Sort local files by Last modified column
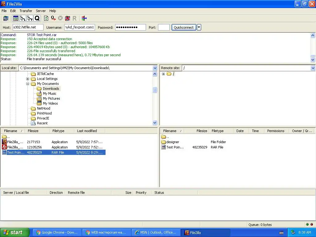The height and width of the screenshot is (237, 316). pyautogui.click(x=89, y=131)
